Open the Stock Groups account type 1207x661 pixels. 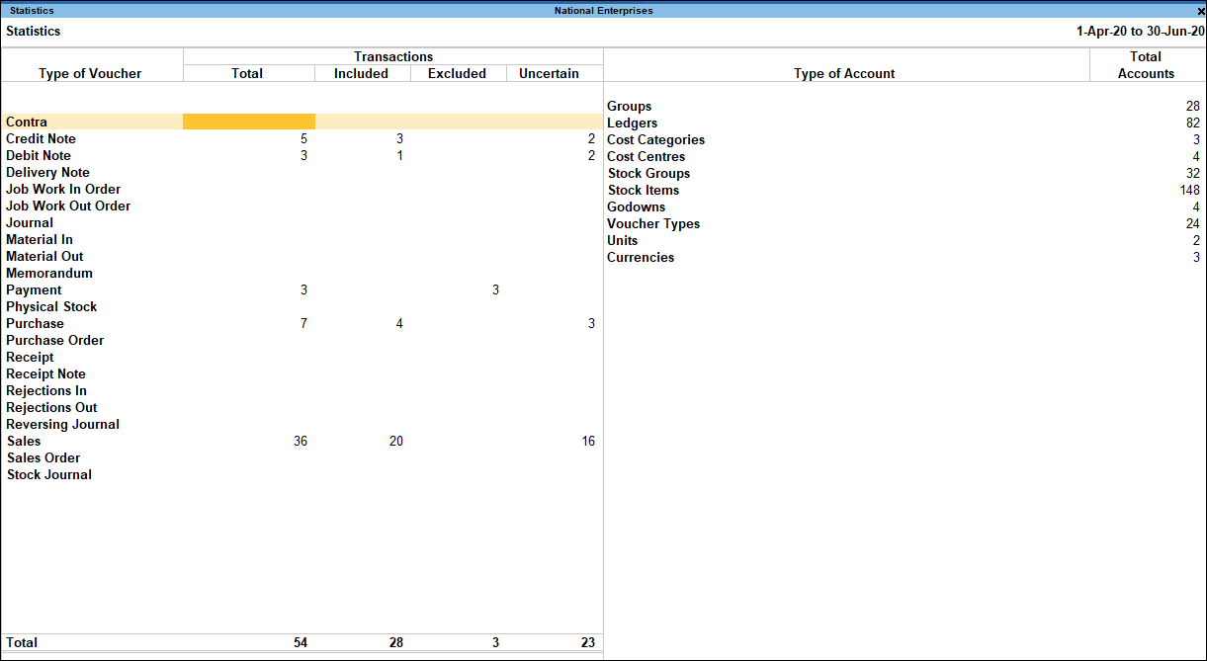(648, 174)
